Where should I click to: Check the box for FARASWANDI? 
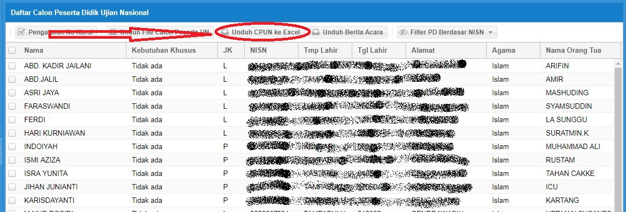coord(12,106)
